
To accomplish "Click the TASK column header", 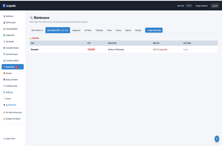I will (32, 43).
